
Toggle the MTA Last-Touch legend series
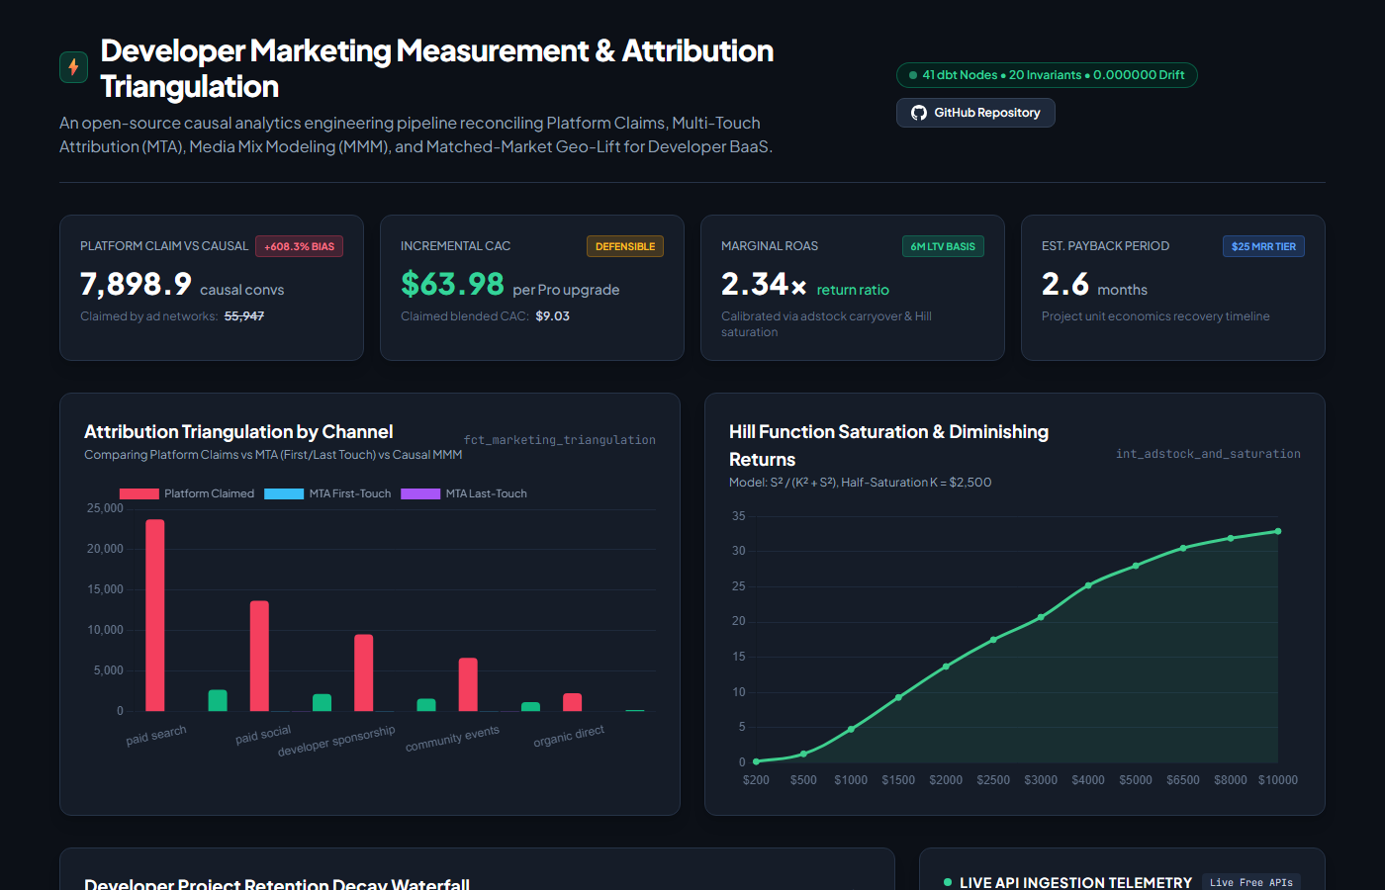(x=464, y=493)
